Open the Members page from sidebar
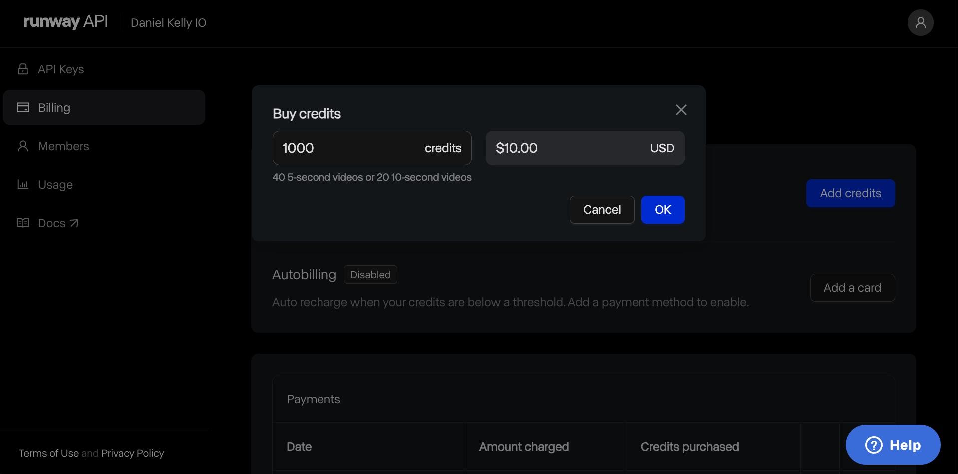This screenshot has height=474, width=958. pyautogui.click(x=63, y=146)
